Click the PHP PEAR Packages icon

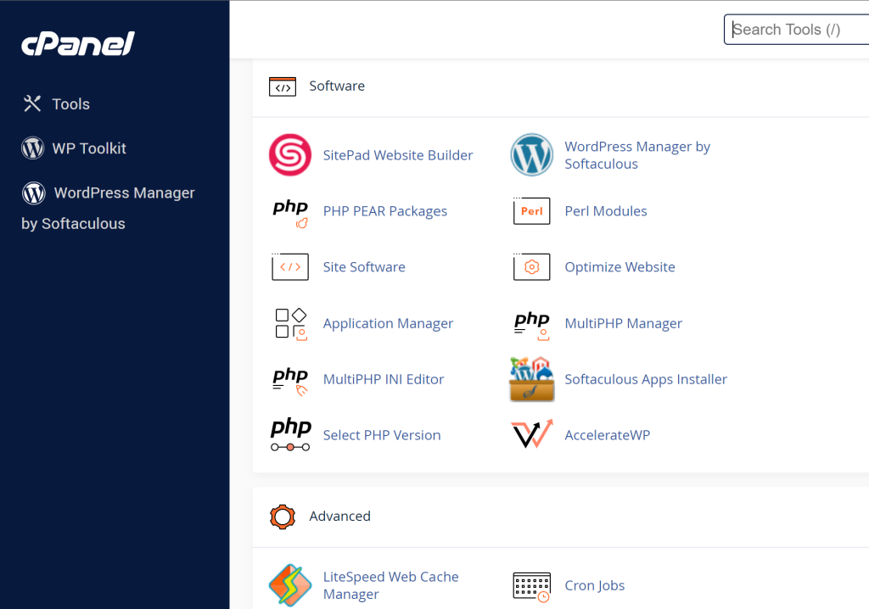point(290,212)
